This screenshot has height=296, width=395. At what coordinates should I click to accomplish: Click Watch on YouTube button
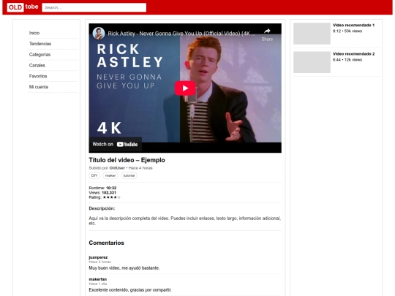pos(115,144)
